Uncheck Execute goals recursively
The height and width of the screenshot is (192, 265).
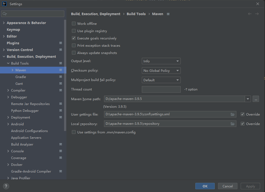point(74,38)
